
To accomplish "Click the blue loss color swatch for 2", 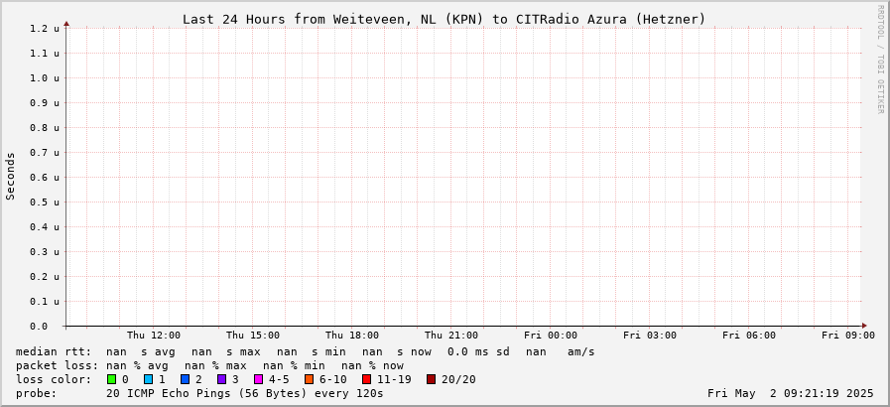I will pos(185,379).
